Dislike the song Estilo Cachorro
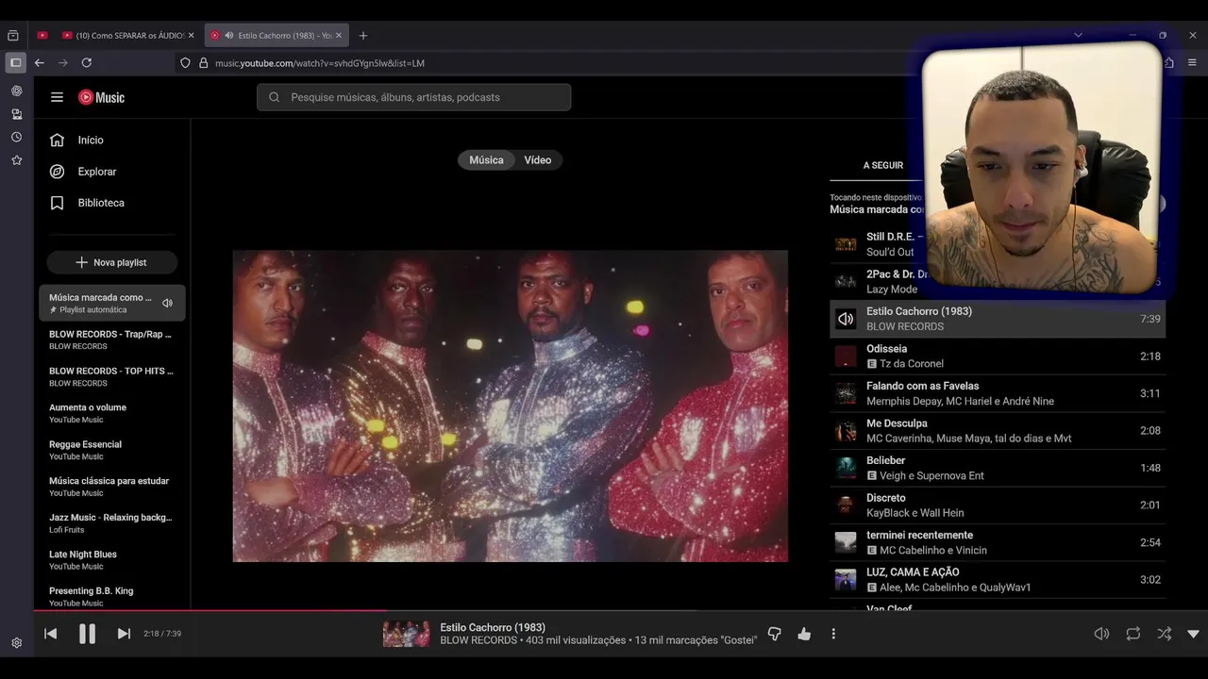 click(774, 634)
